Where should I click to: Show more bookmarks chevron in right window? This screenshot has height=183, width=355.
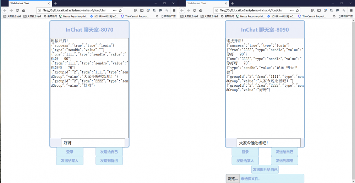334,16
